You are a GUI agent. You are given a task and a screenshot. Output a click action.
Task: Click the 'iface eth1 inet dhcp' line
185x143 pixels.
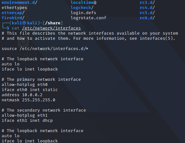27,121
